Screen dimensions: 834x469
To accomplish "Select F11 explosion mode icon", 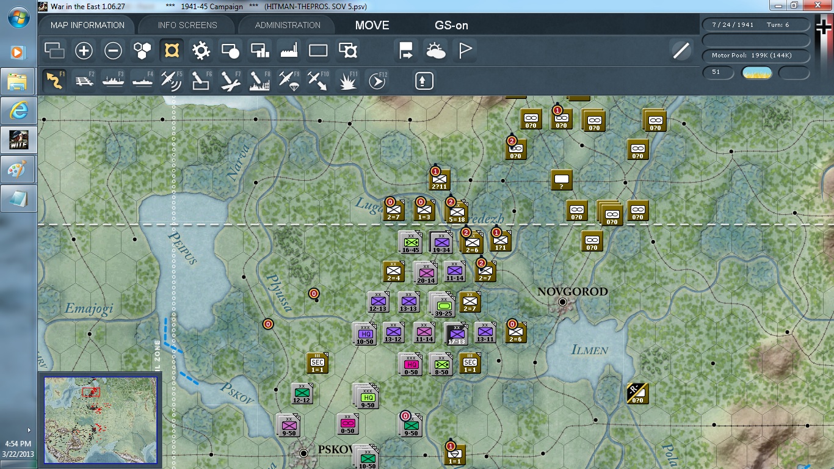I will coord(348,81).
